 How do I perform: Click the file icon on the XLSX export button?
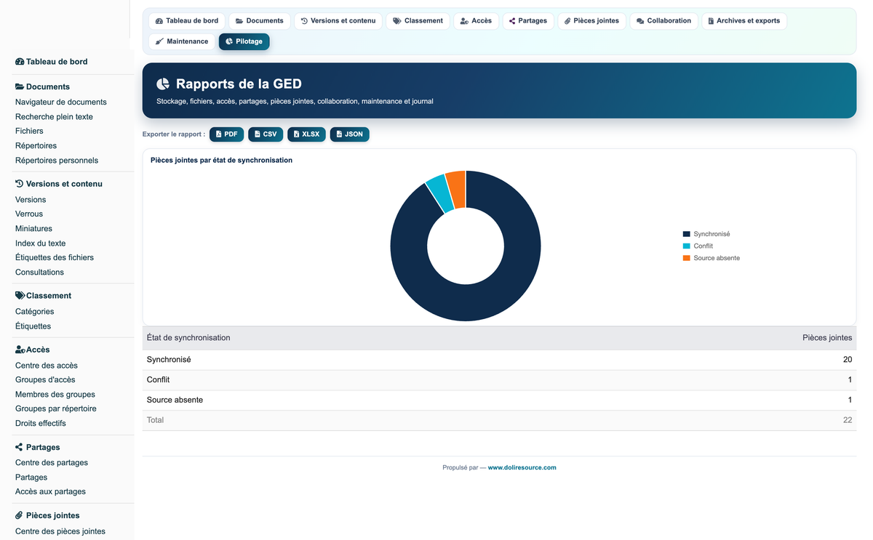point(296,134)
